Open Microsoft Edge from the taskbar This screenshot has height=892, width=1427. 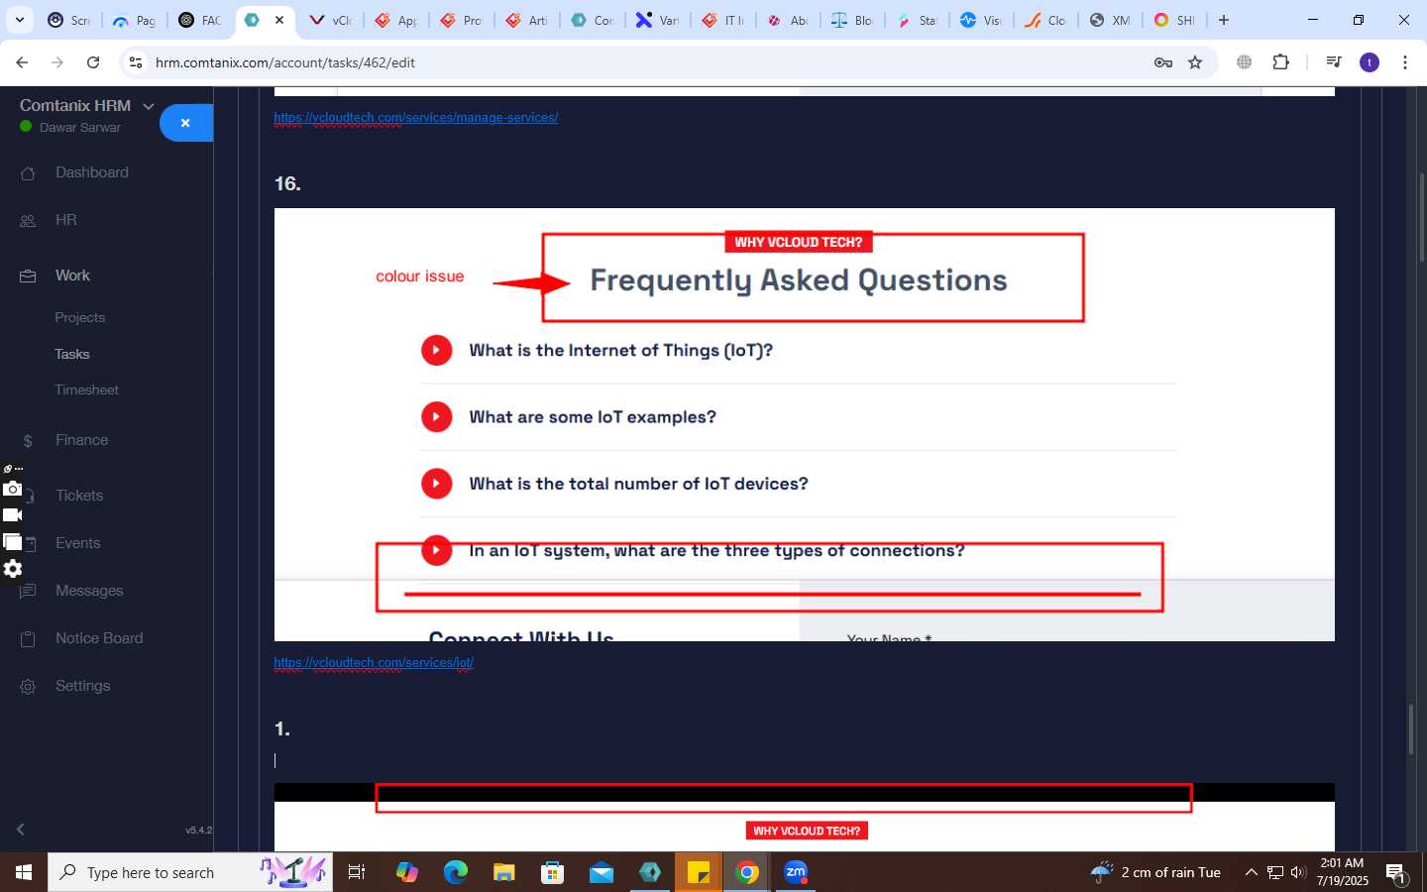pyautogui.click(x=455, y=872)
